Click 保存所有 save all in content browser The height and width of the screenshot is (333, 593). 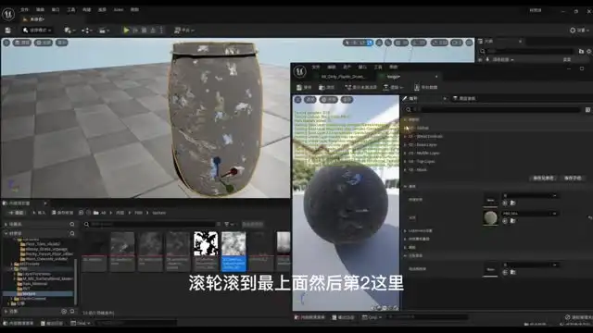(62, 213)
